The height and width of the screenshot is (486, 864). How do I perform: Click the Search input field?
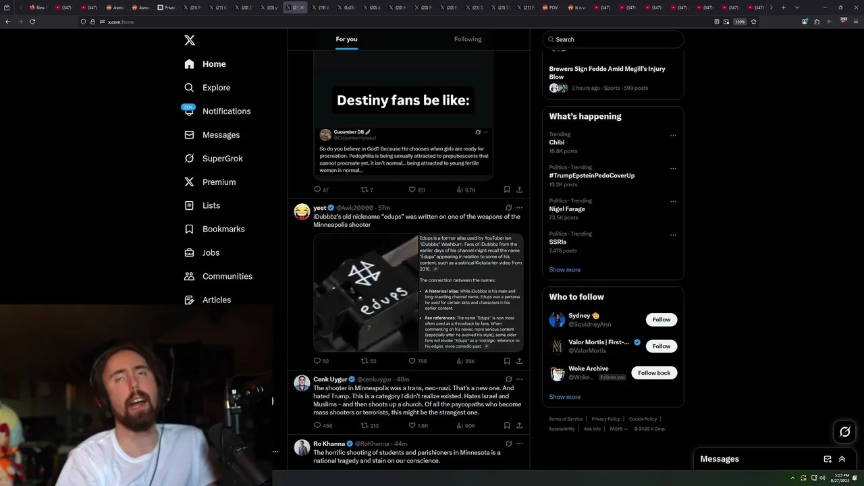point(613,39)
